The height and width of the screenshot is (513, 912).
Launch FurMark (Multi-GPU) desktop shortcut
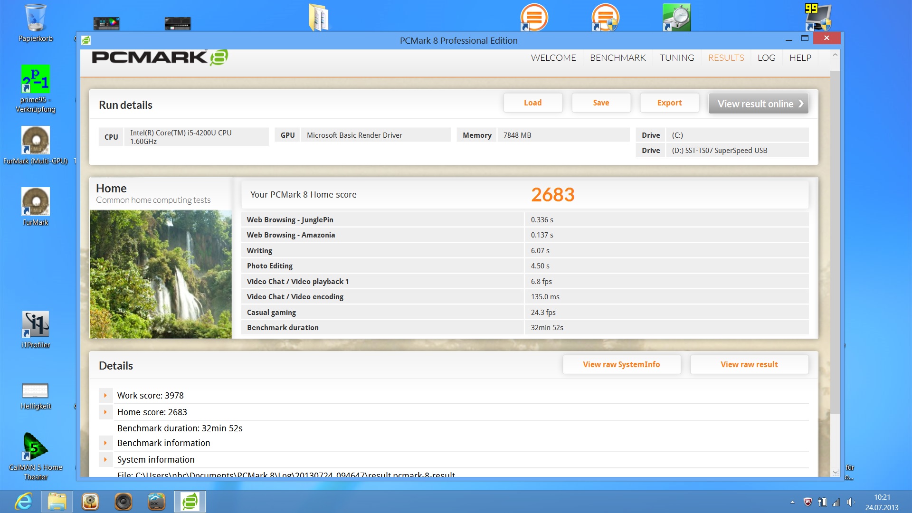pos(35,141)
